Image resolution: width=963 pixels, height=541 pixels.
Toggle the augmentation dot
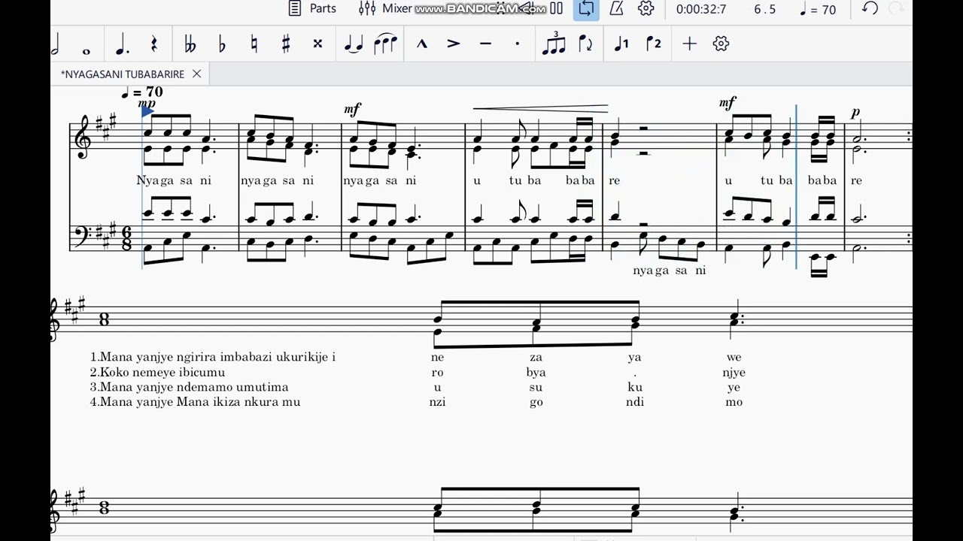point(122,44)
